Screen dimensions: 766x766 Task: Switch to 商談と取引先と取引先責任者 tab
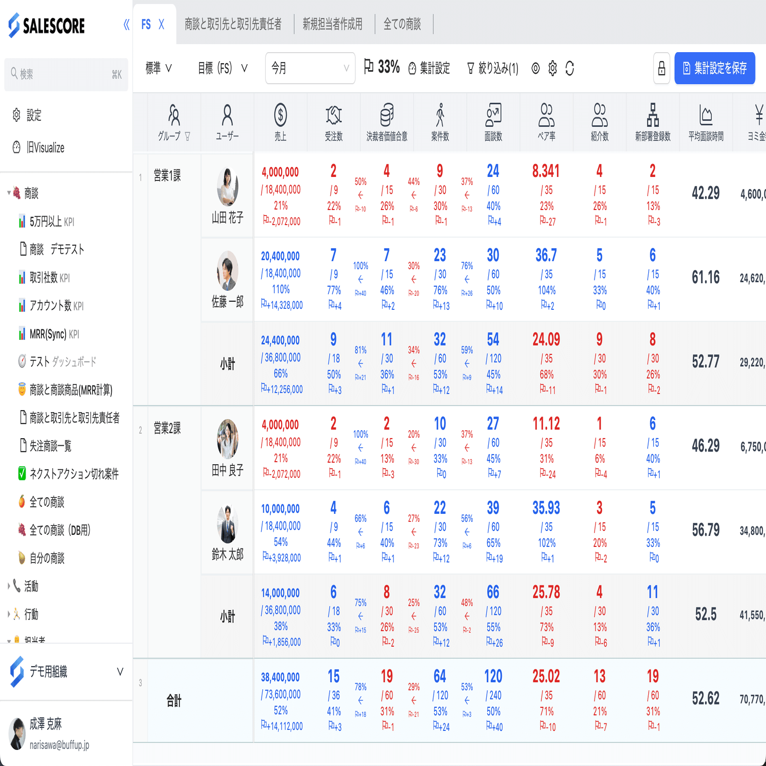pyautogui.click(x=233, y=24)
